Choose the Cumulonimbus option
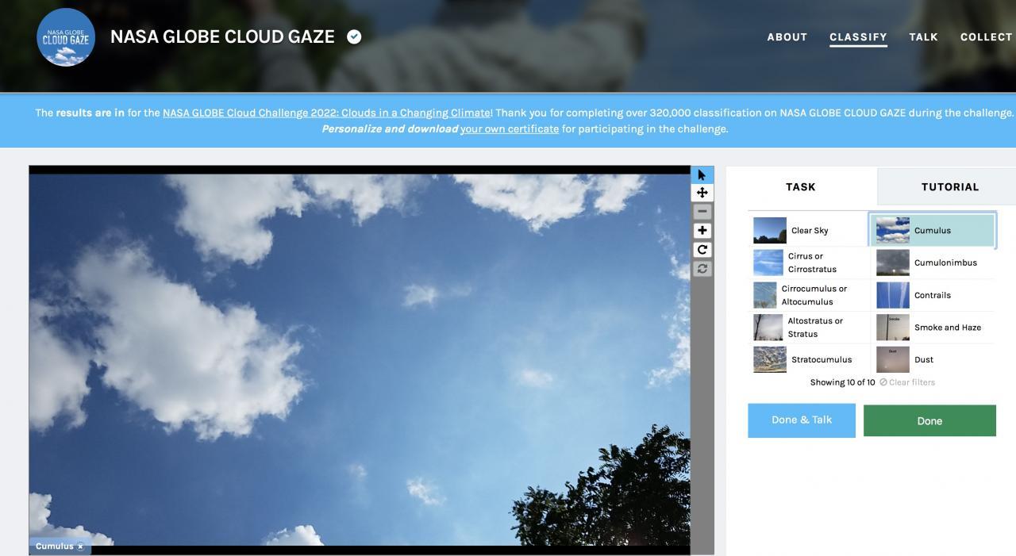Image resolution: width=1016 pixels, height=556 pixels. click(x=933, y=263)
